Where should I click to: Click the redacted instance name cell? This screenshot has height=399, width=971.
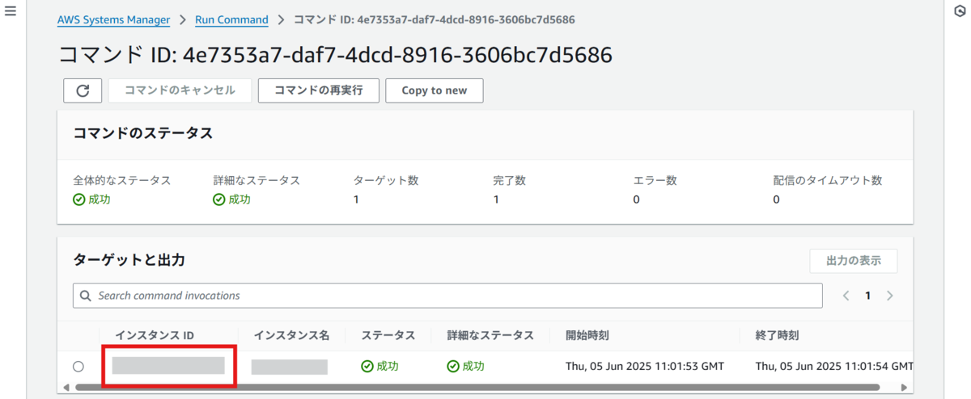[289, 367]
